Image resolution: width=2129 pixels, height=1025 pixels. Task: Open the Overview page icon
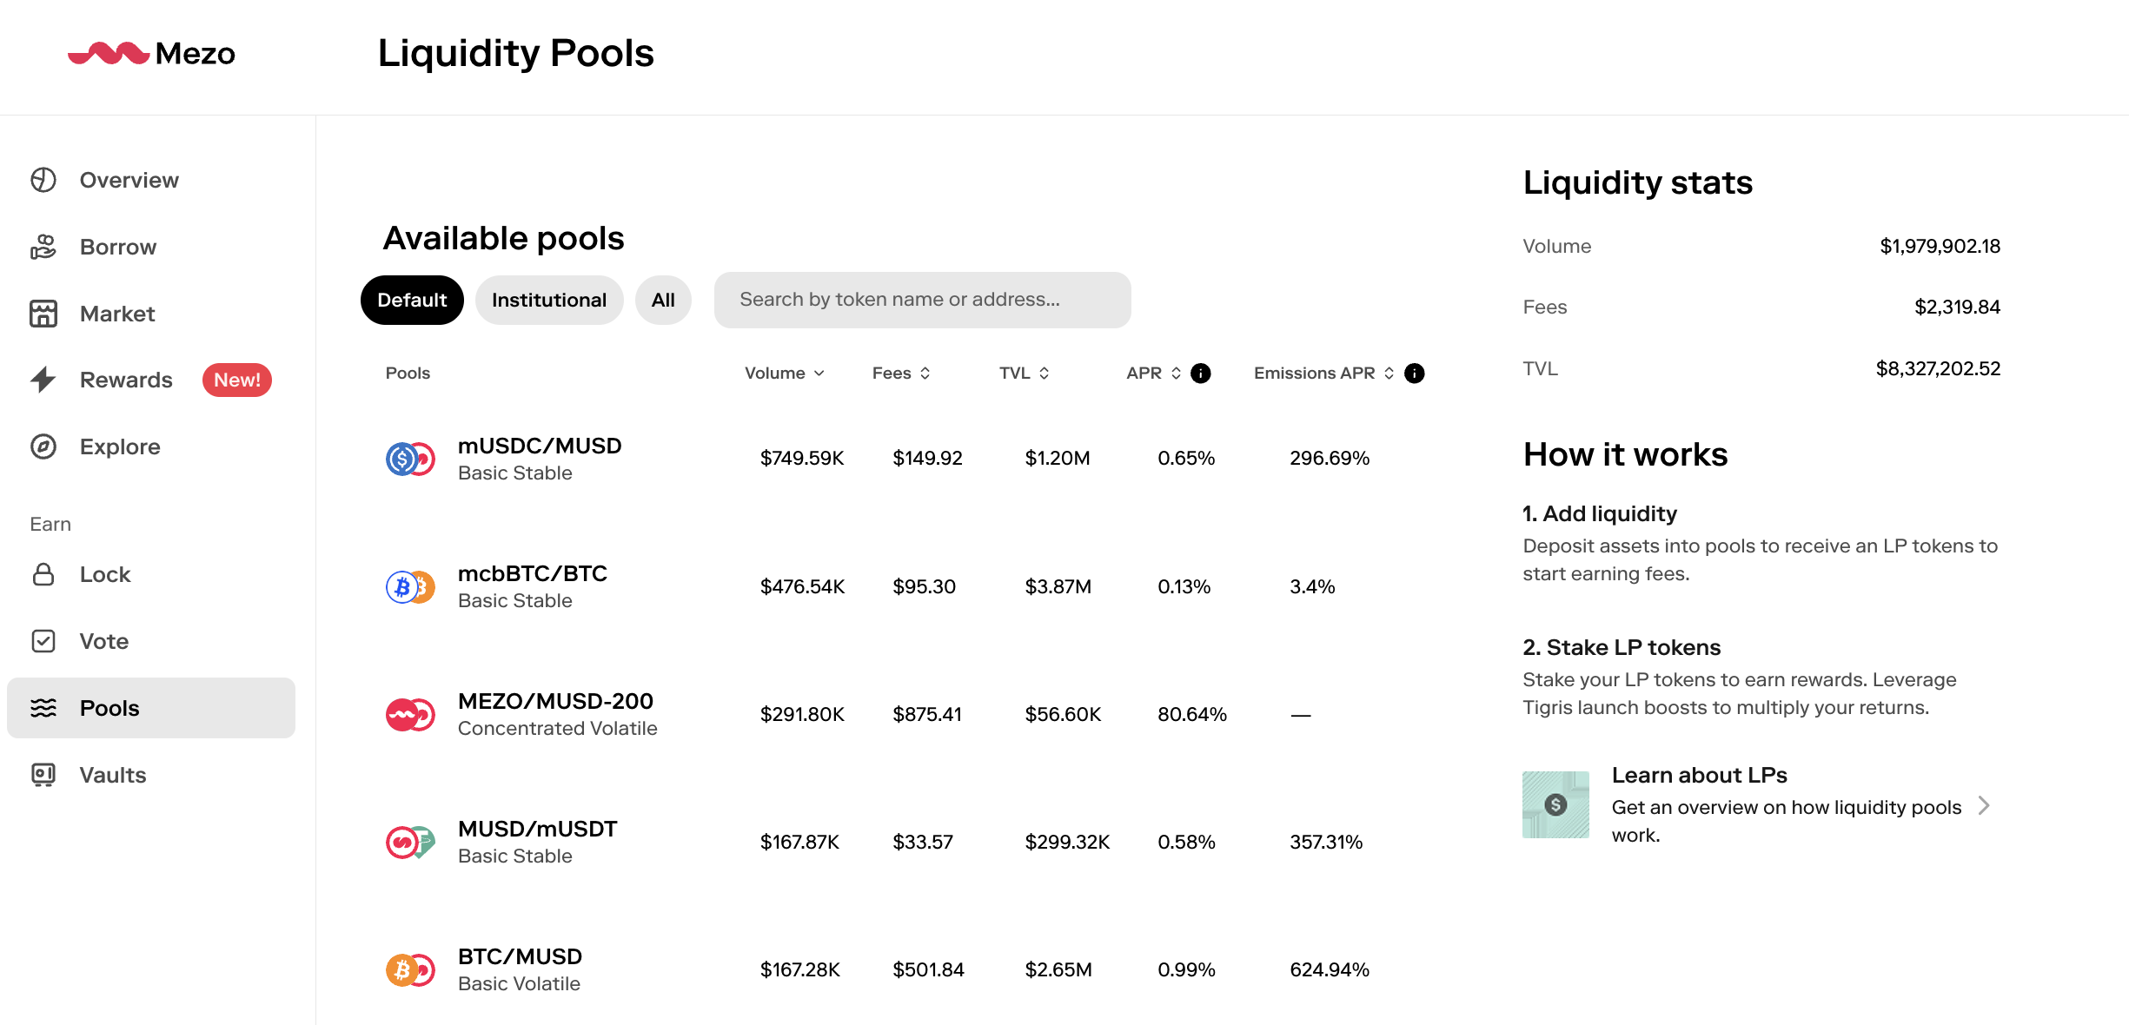pyautogui.click(x=43, y=180)
